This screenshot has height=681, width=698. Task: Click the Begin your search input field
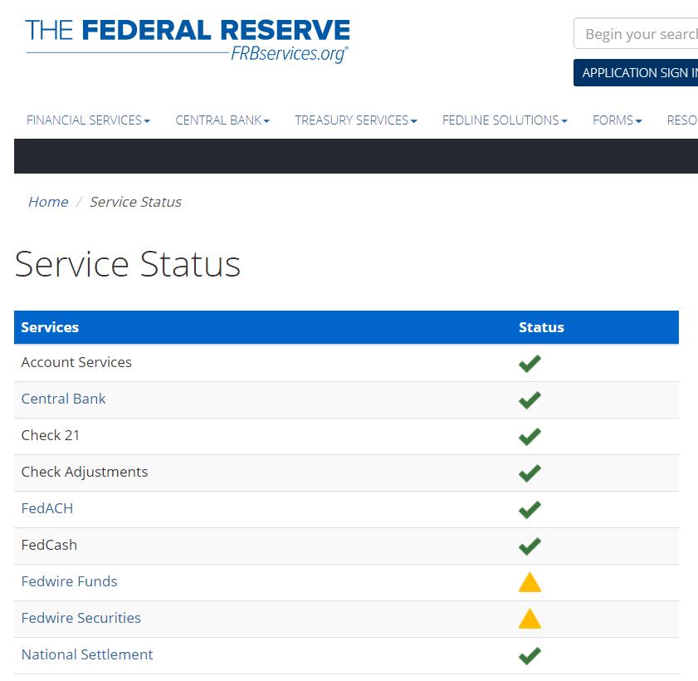click(639, 34)
